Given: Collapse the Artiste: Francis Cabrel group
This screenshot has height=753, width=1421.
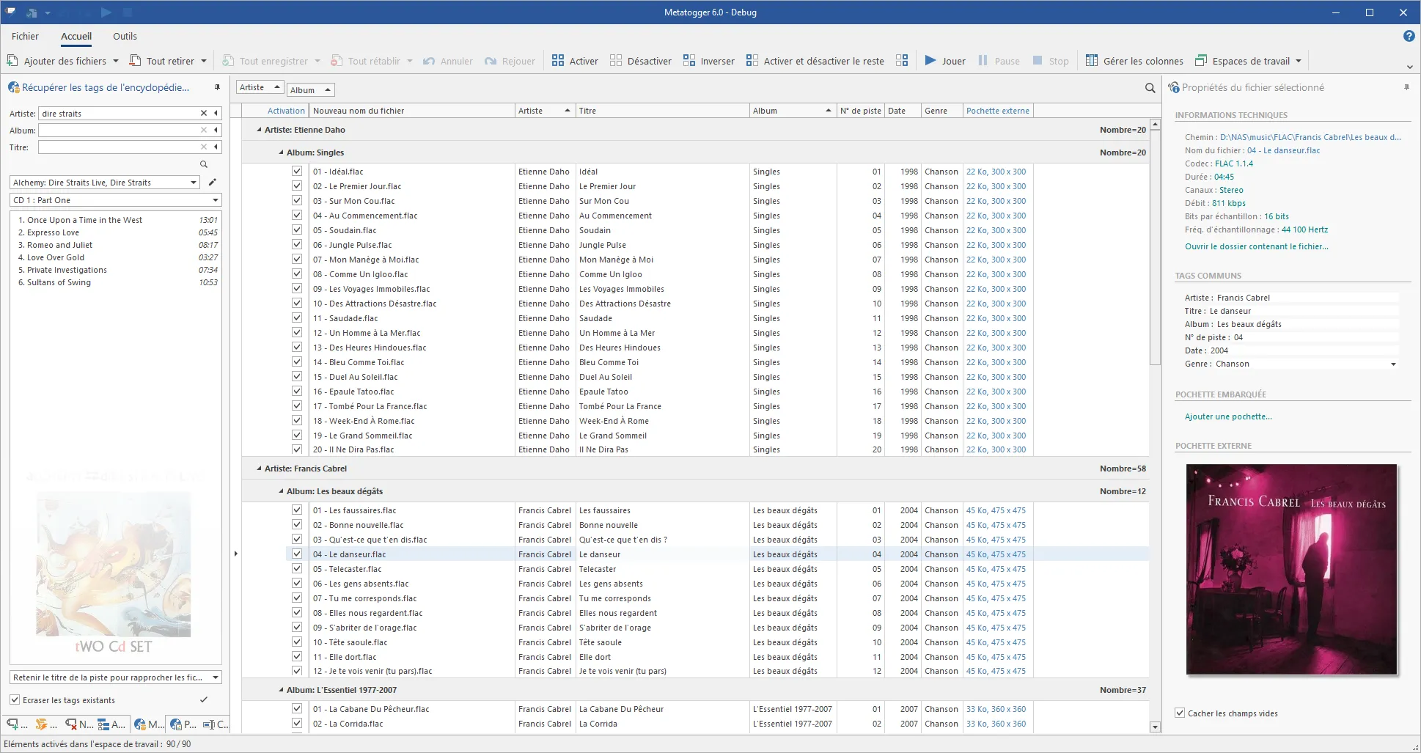Looking at the screenshot, I should [258, 468].
